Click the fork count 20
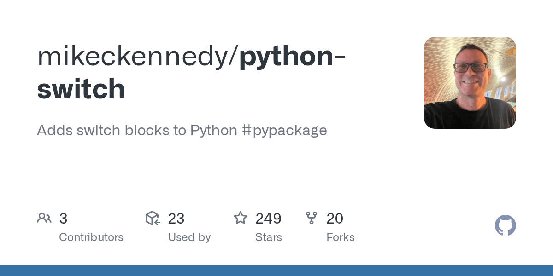The width and height of the screenshot is (553, 276). (335, 218)
